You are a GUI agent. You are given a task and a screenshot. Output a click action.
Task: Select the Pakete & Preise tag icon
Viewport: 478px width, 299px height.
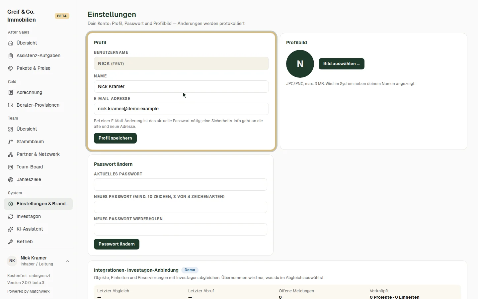11,68
